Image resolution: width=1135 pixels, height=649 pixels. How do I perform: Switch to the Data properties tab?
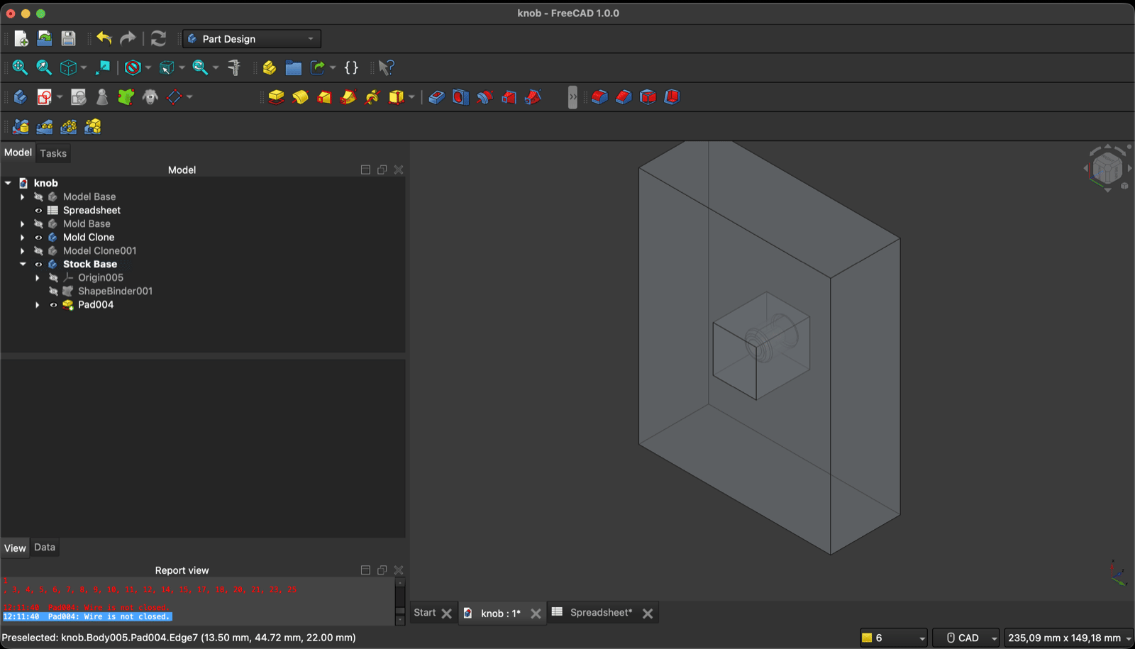(45, 547)
